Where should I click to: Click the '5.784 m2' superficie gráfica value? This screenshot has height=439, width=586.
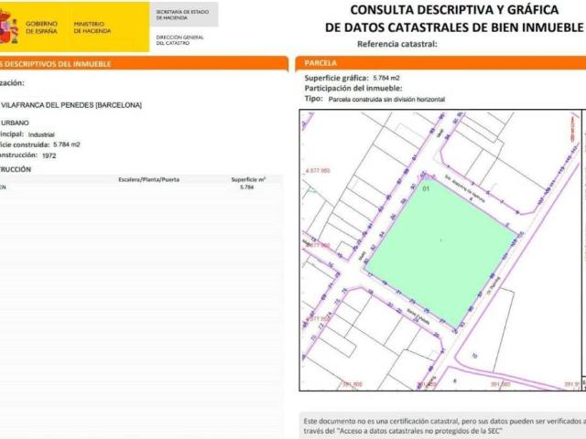pos(386,78)
